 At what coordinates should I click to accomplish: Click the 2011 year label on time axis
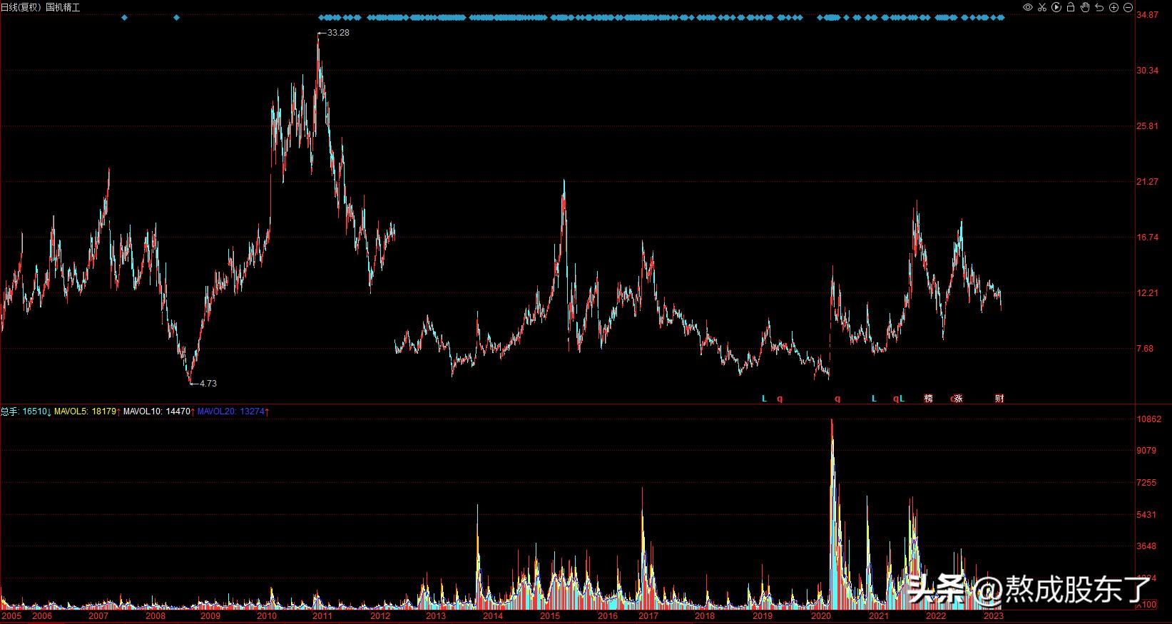(322, 615)
